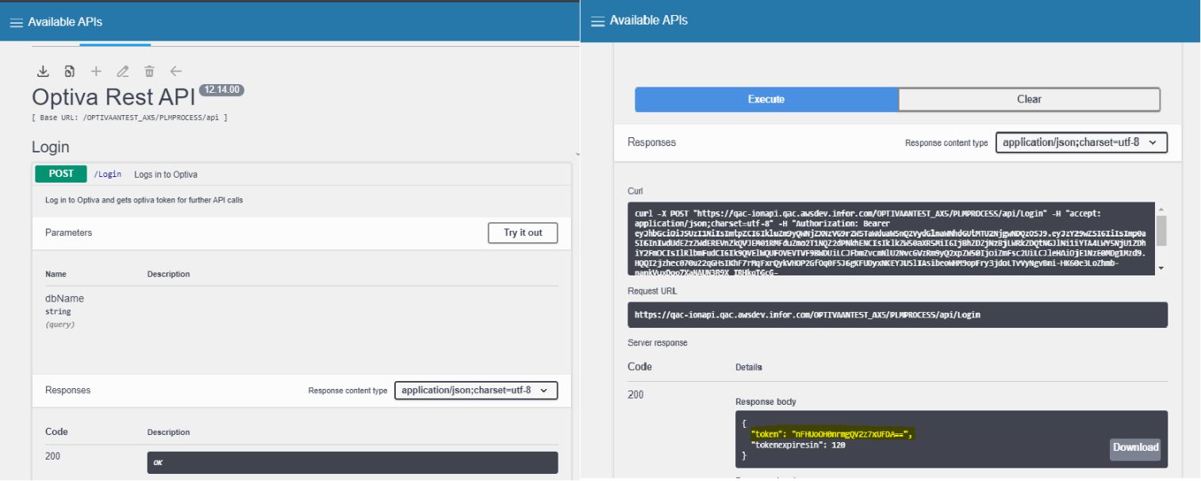Click the curl command box scrollbar
The image size is (1201, 481).
coord(1161,230)
